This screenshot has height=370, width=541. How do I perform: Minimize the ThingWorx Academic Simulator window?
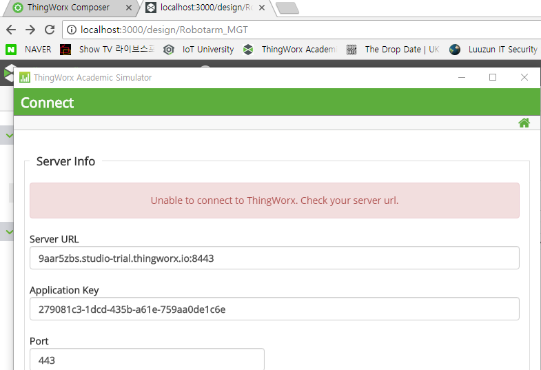point(462,78)
